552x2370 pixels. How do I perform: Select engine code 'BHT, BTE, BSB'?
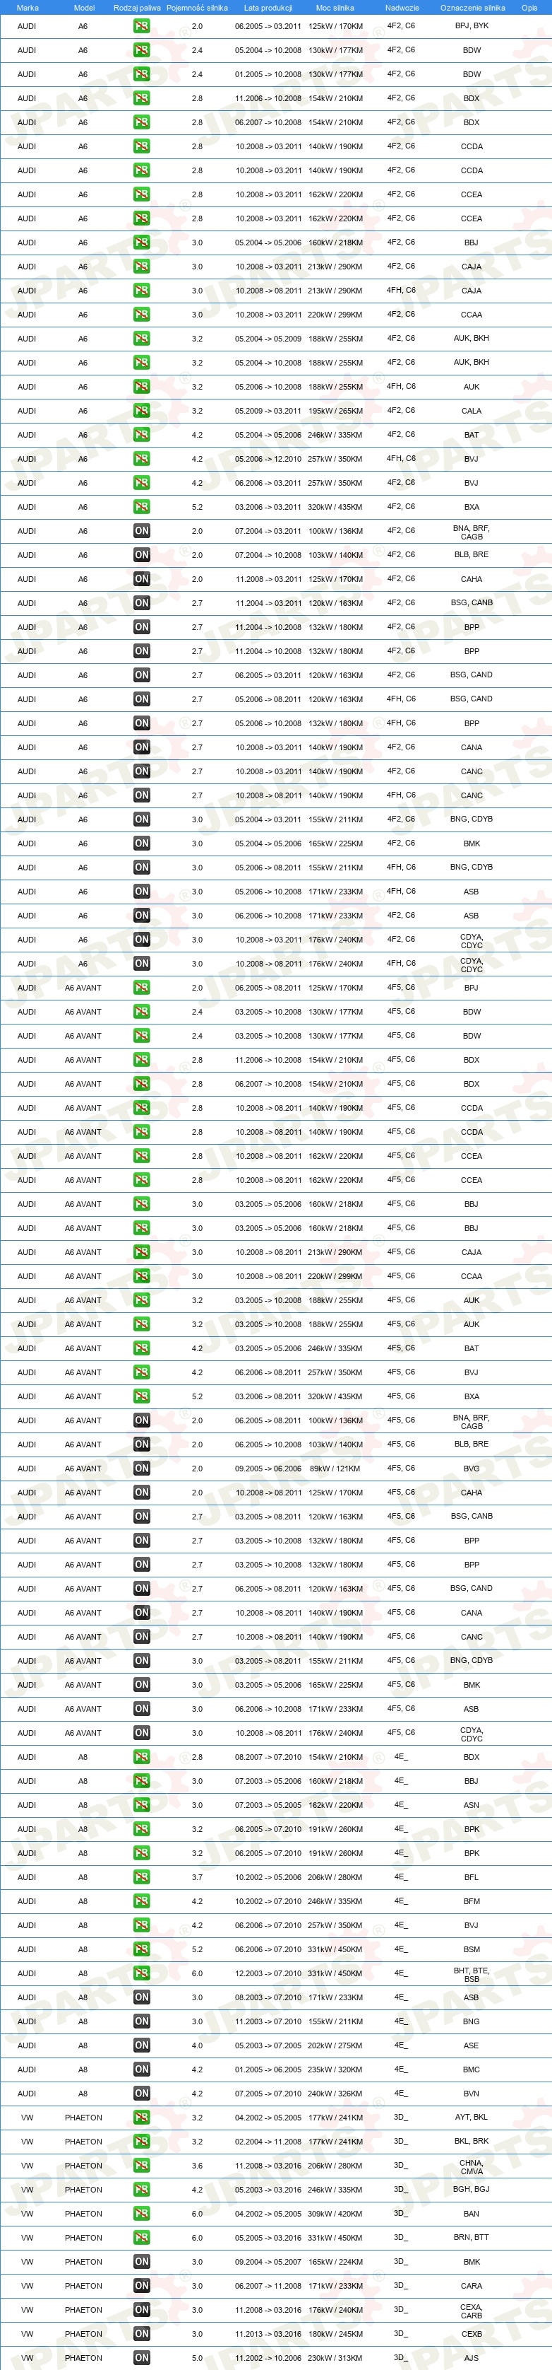click(x=471, y=1973)
